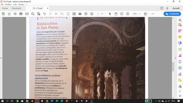
Task: Click the scroll down arrow
Action: pyautogui.click(x=173, y=98)
